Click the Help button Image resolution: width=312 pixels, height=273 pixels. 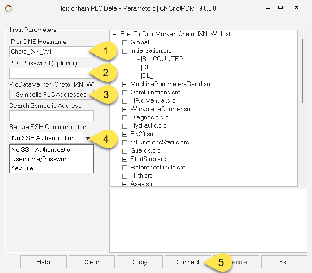click(x=44, y=262)
